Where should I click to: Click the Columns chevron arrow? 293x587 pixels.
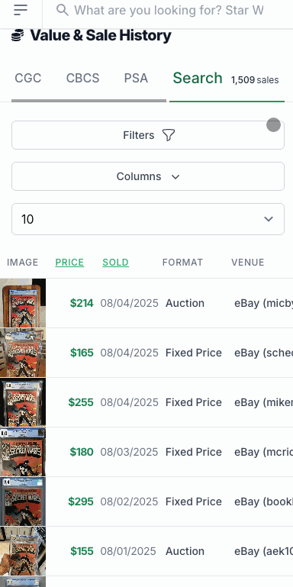click(175, 176)
